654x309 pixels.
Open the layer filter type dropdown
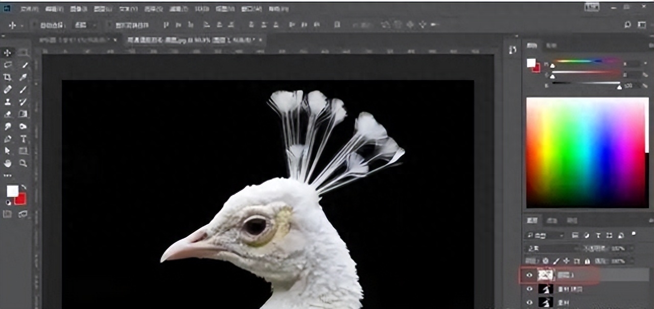pyautogui.click(x=545, y=235)
